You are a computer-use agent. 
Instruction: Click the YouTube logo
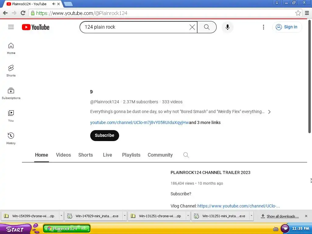tap(36, 27)
